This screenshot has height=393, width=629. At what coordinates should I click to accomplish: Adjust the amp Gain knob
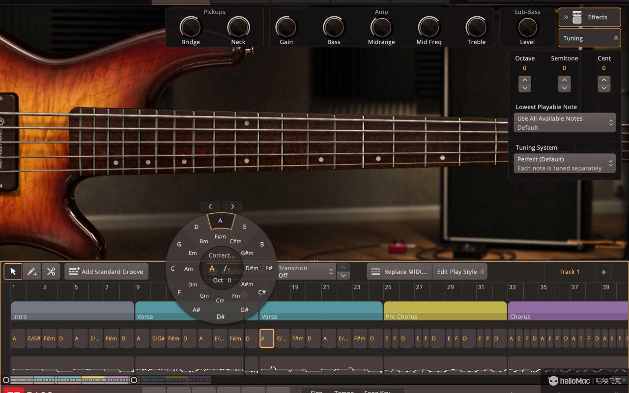pyautogui.click(x=286, y=27)
